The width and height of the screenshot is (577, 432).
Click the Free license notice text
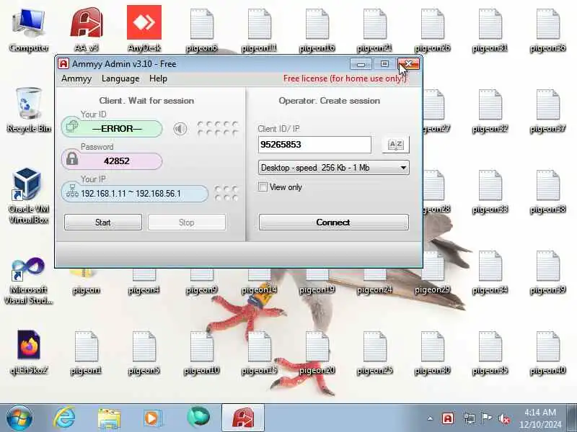click(345, 78)
